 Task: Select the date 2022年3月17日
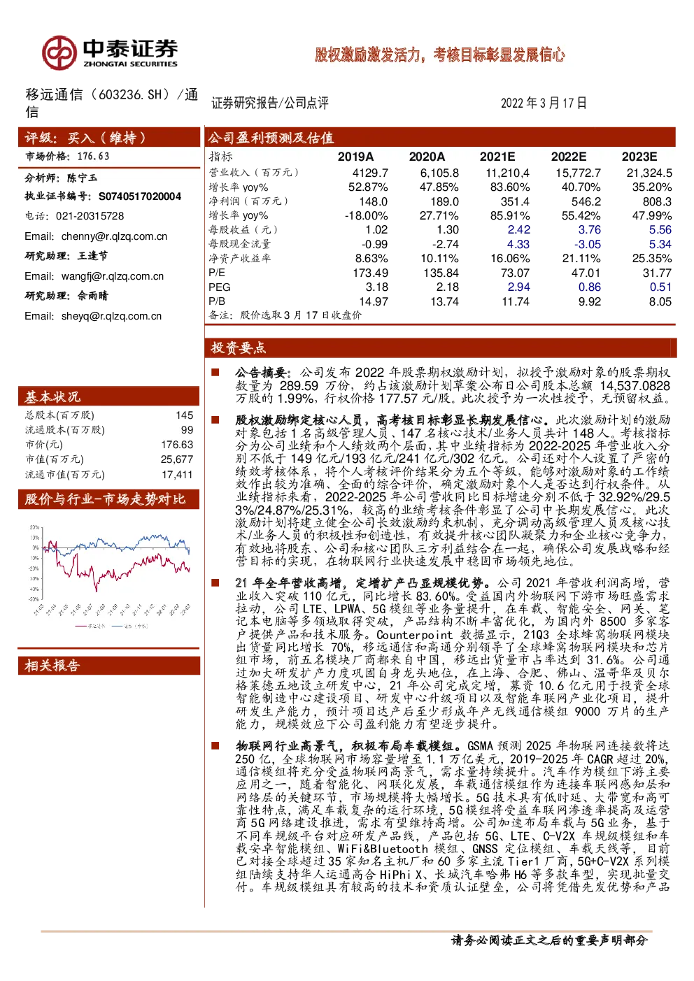[544, 103]
